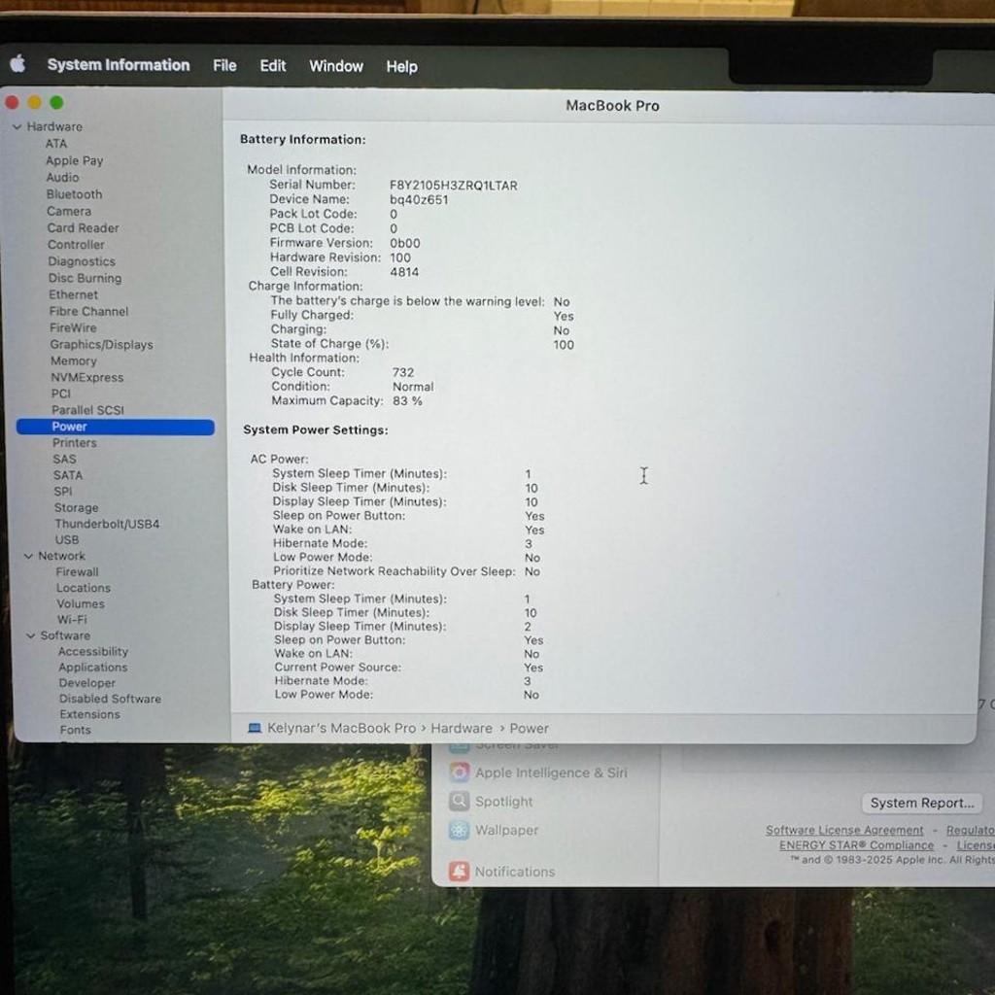Select Fibre Channel in the sidebar
The image size is (995, 995).
(x=88, y=311)
